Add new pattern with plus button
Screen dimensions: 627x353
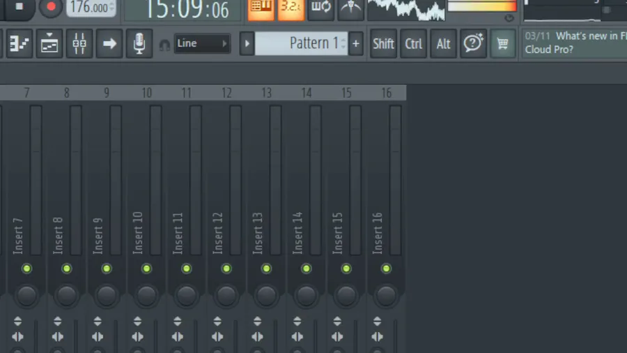pos(355,43)
